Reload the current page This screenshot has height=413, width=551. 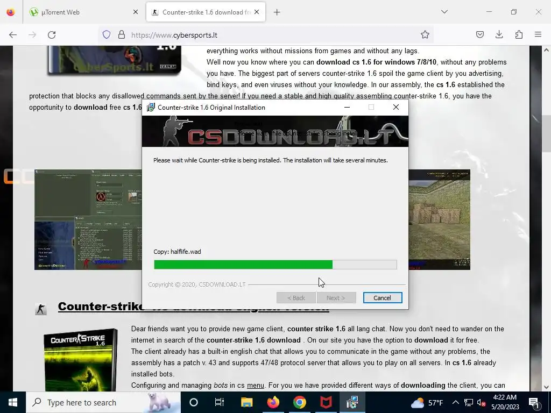(52, 35)
